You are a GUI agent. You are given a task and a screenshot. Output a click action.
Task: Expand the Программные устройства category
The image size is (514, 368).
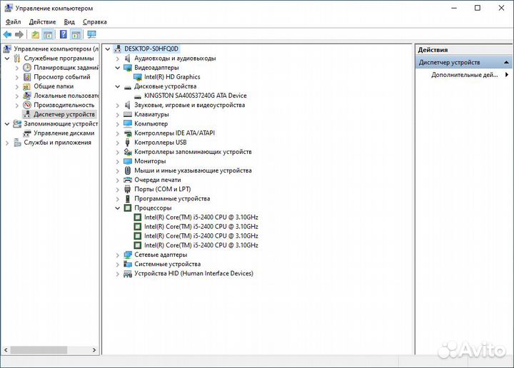[x=117, y=199]
